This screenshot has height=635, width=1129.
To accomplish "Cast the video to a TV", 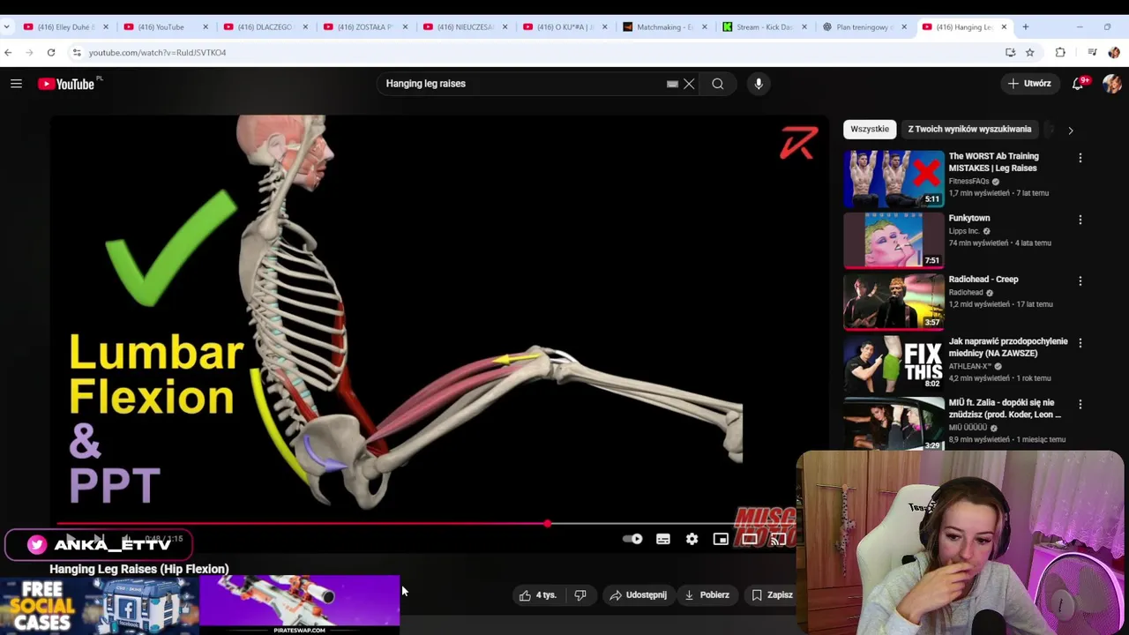I will pyautogui.click(x=778, y=539).
